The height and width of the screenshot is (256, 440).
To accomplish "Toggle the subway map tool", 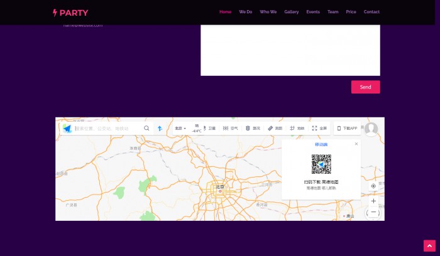I will [297, 128].
